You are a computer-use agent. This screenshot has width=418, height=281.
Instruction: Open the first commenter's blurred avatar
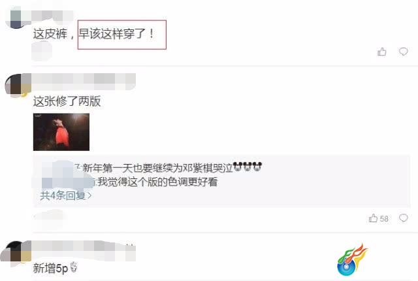point(16,18)
